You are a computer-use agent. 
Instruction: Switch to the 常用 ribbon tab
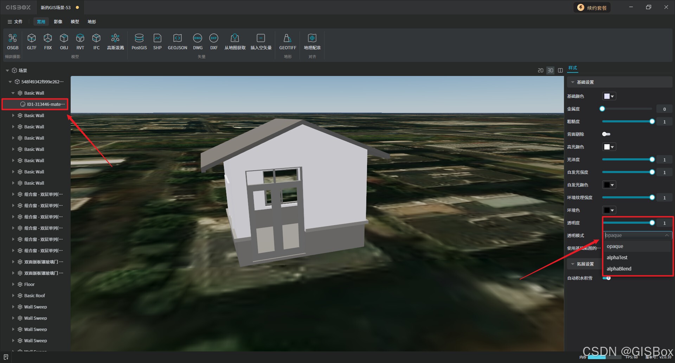point(41,22)
